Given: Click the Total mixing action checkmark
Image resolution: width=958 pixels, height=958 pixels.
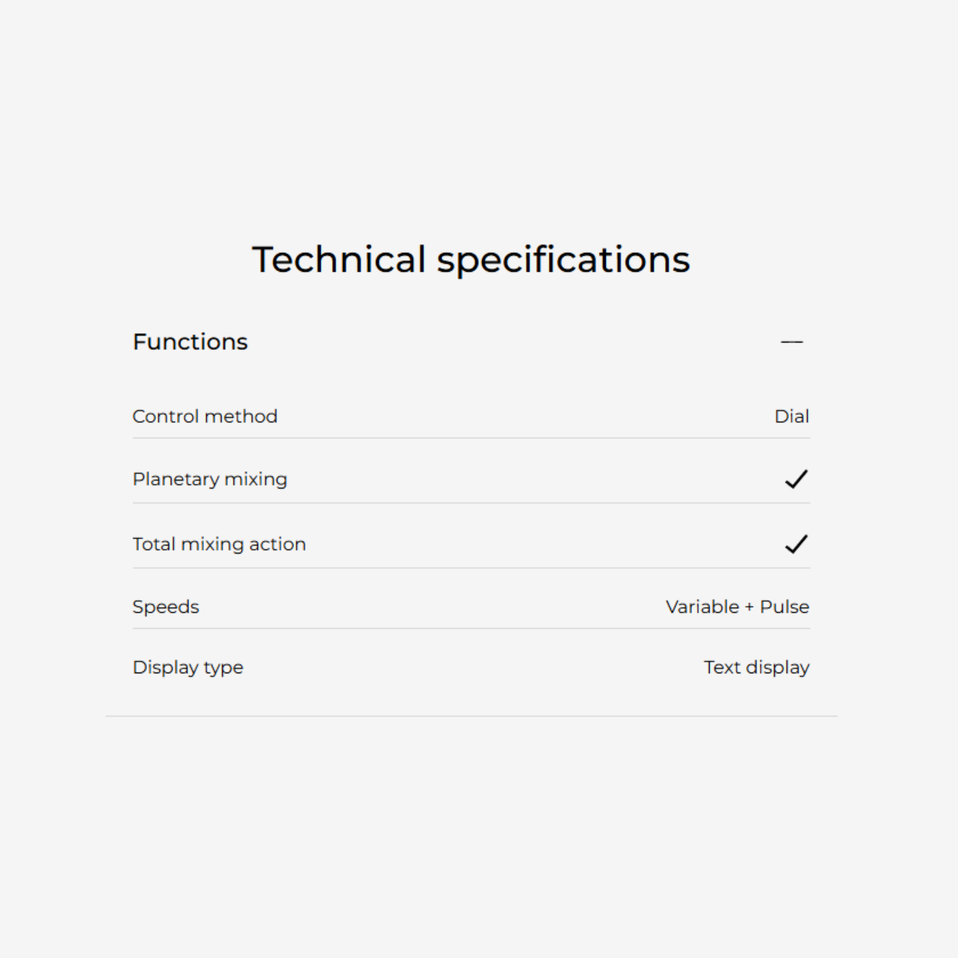Looking at the screenshot, I should (796, 544).
